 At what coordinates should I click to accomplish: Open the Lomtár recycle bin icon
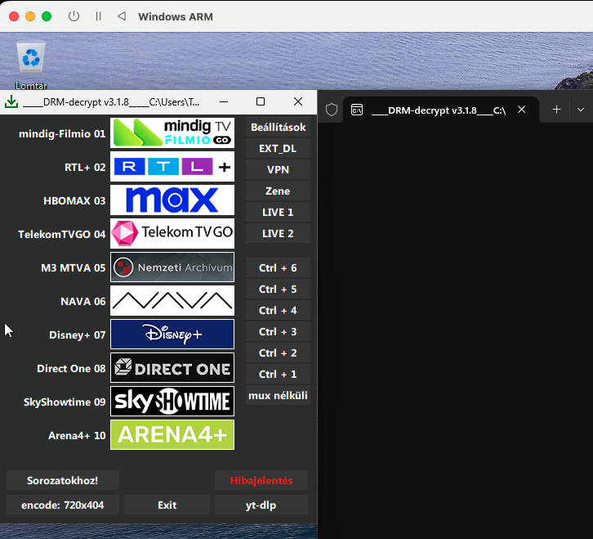tap(31, 65)
